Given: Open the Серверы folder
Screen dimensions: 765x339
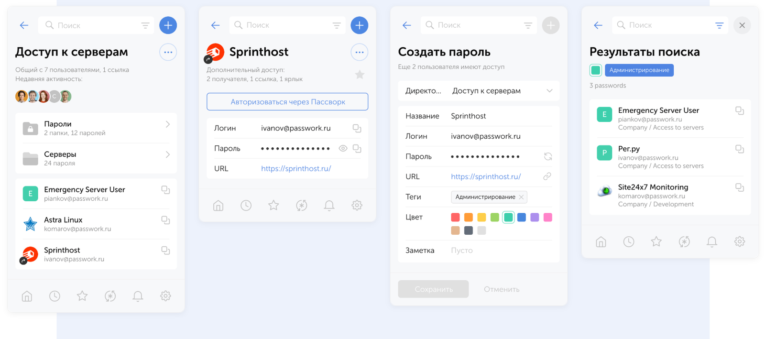Looking at the screenshot, I should (x=96, y=158).
